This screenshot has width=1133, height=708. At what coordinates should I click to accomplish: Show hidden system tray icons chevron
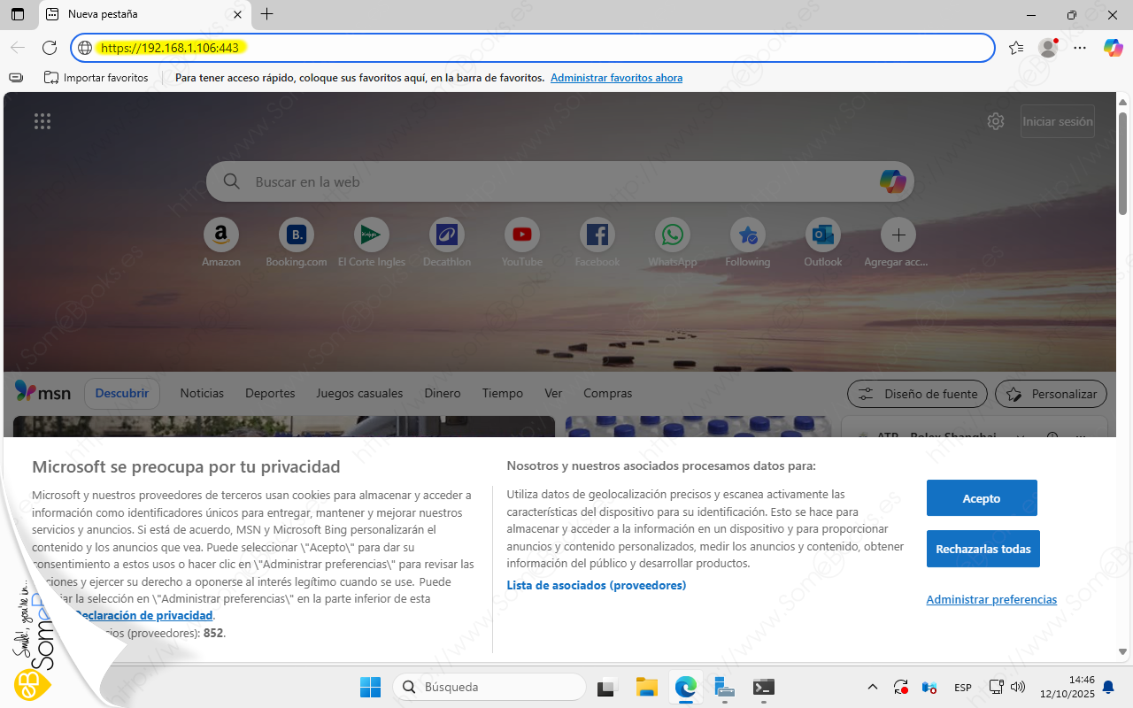tap(872, 687)
